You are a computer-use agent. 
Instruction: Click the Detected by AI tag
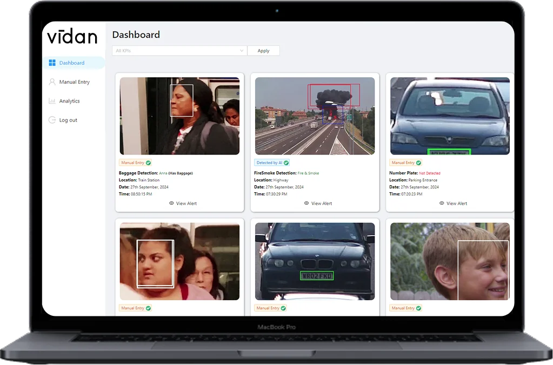[269, 163]
